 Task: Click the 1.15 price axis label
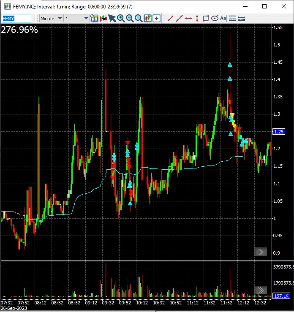pos(278,166)
